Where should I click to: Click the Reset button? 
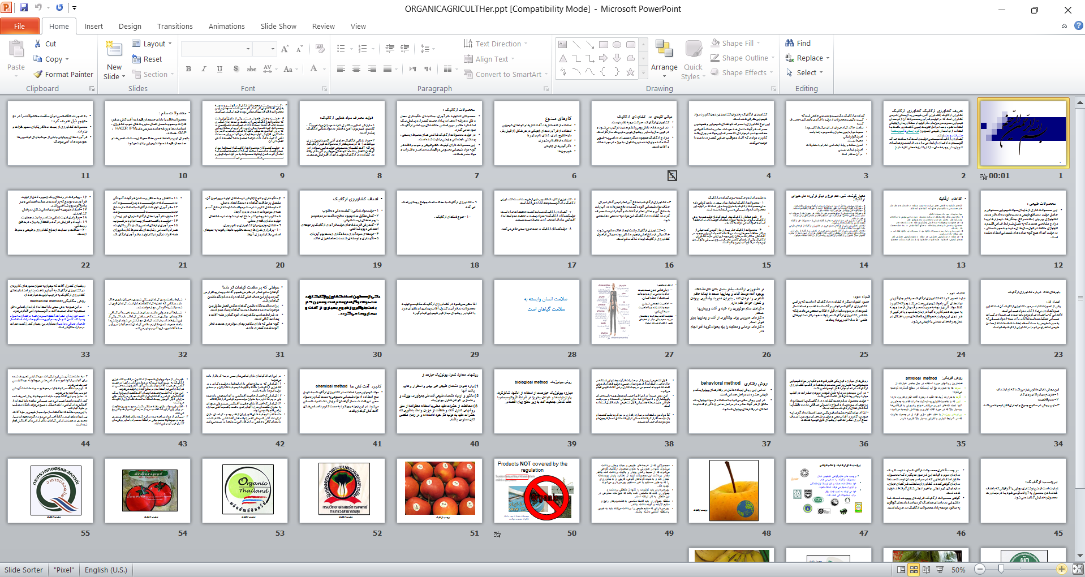point(147,59)
